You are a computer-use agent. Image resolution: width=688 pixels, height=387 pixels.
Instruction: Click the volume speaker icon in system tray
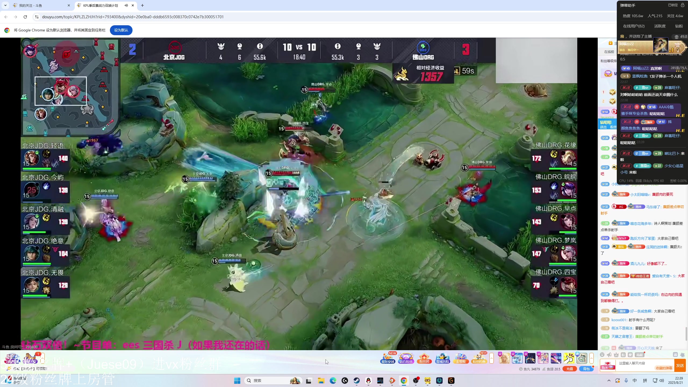click(x=662, y=381)
